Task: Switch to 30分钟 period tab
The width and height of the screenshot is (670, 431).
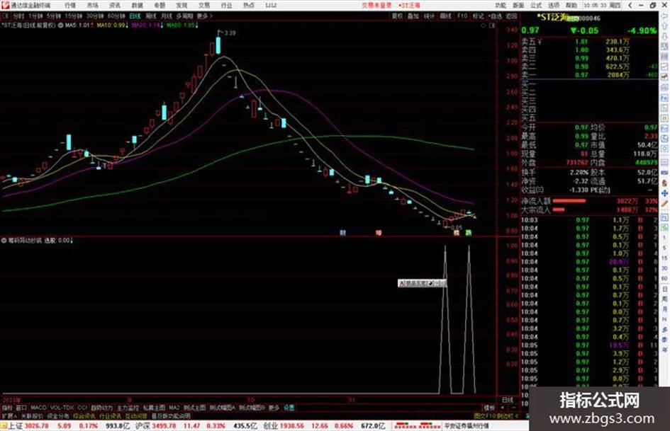Action: (x=95, y=16)
